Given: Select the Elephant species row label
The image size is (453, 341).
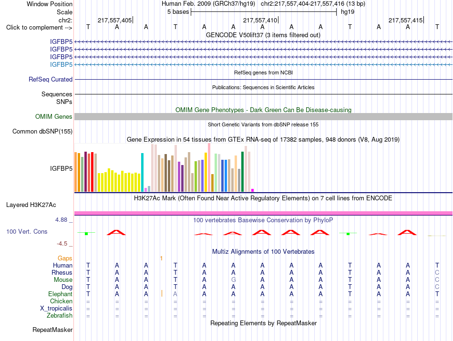Looking at the screenshot, I should point(60,294).
